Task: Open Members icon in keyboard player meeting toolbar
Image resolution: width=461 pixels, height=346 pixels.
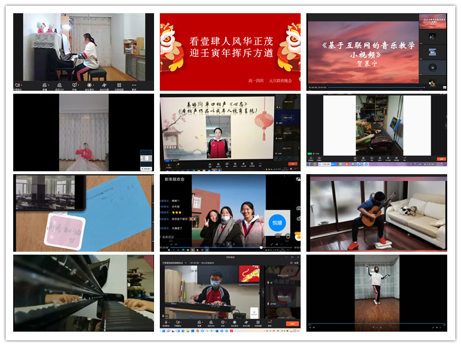Action: [211, 323]
